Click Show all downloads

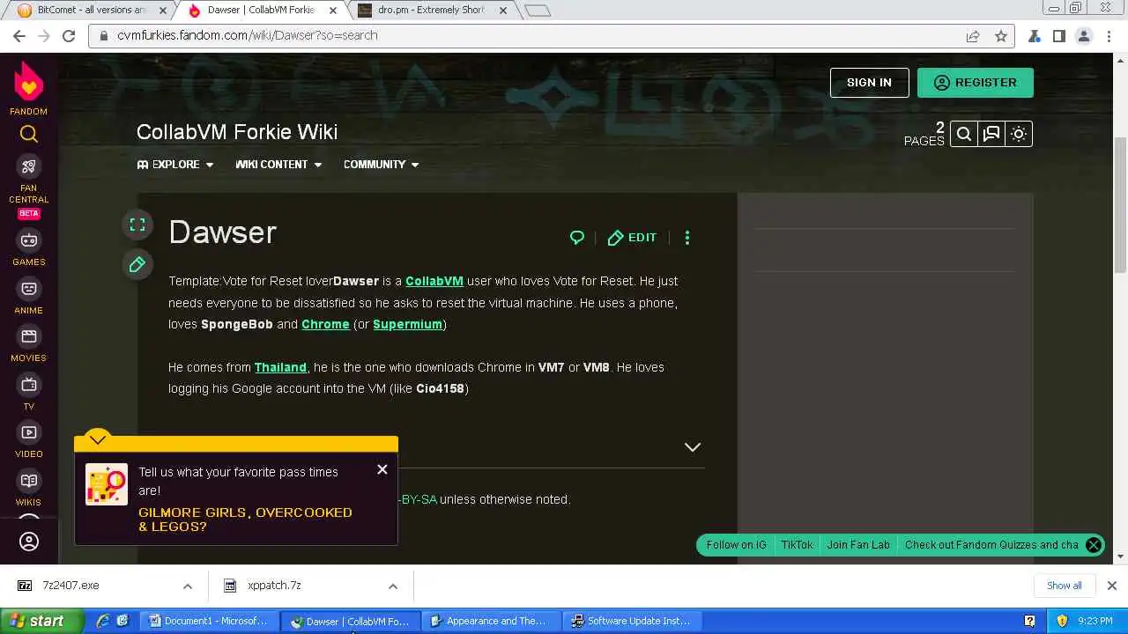[1064, 586]
